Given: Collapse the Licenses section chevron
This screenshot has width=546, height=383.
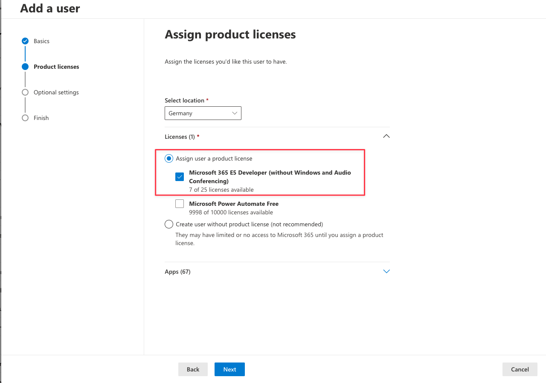Looking at the screenshot, I should point(386,136).
